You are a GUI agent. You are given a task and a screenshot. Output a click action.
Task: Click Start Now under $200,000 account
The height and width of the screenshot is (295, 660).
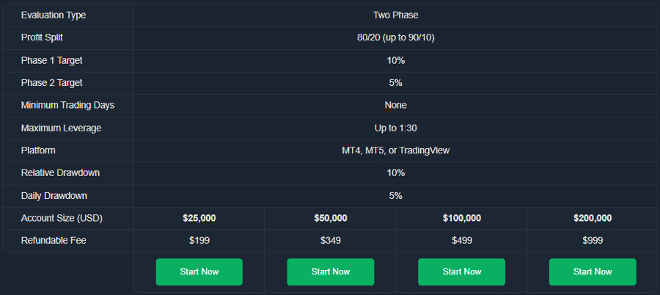pyautogui.click(x=593, y=272)
